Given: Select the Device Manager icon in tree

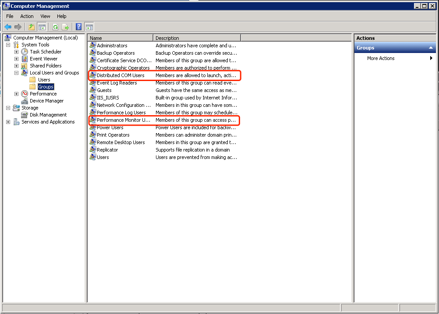Looking at the screenshot, I should click(x=25, y=101).
